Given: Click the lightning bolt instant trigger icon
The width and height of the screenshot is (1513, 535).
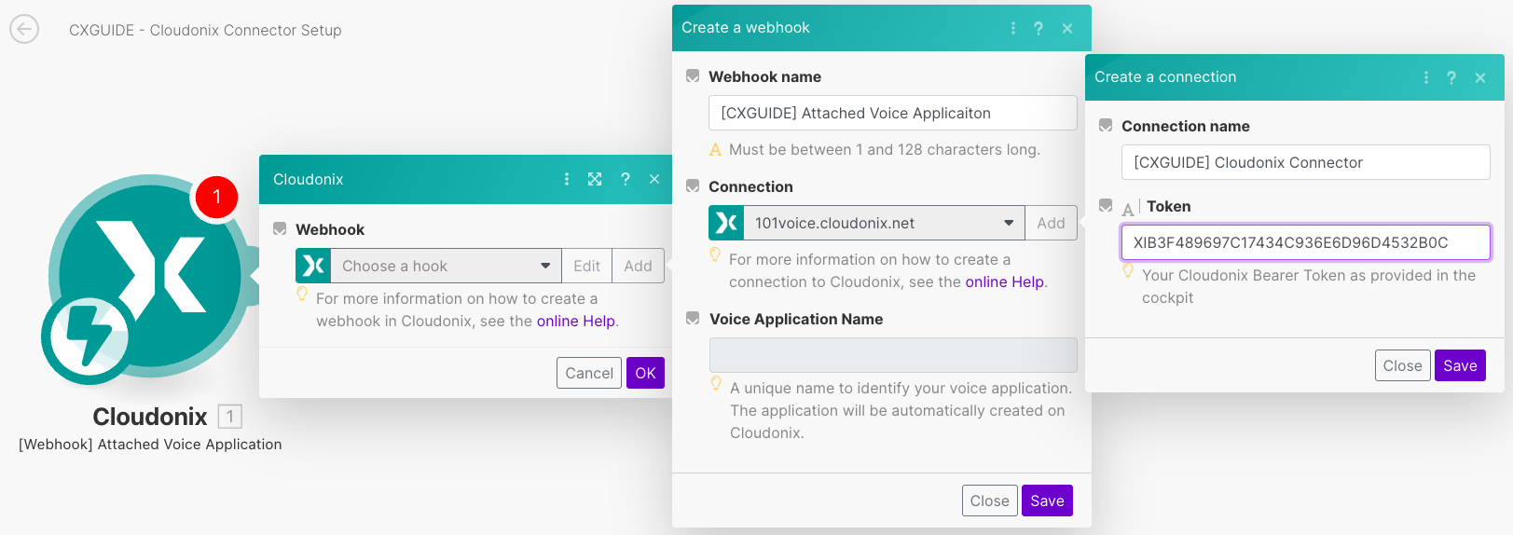Looking at the screenshot, I should [x=87, y=336].
